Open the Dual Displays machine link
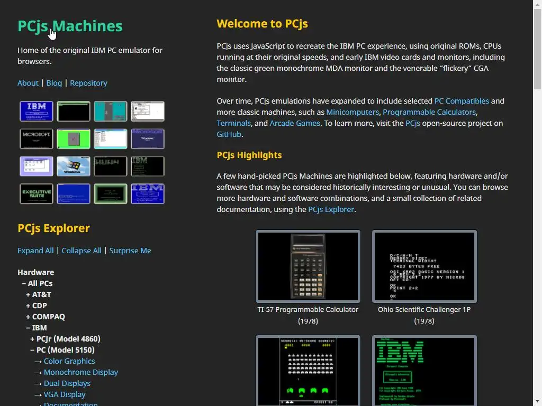Screen dimensions: 542x406 [67, 383]
